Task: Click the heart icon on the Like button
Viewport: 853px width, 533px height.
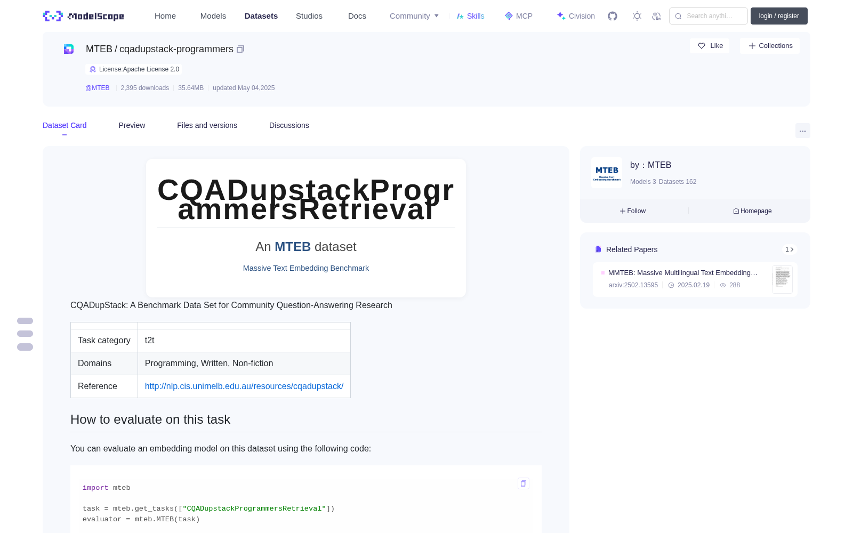Action: click(702, 46)
